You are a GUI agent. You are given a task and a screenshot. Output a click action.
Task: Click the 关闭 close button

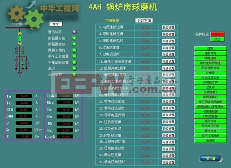[x=211, y=159]
